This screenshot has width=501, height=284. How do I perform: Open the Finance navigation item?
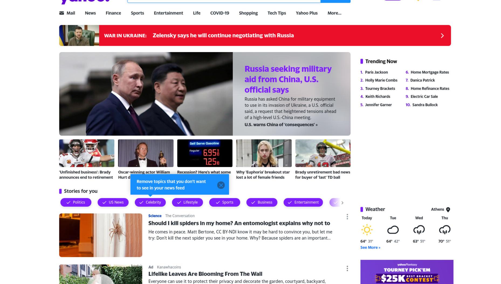113,13
